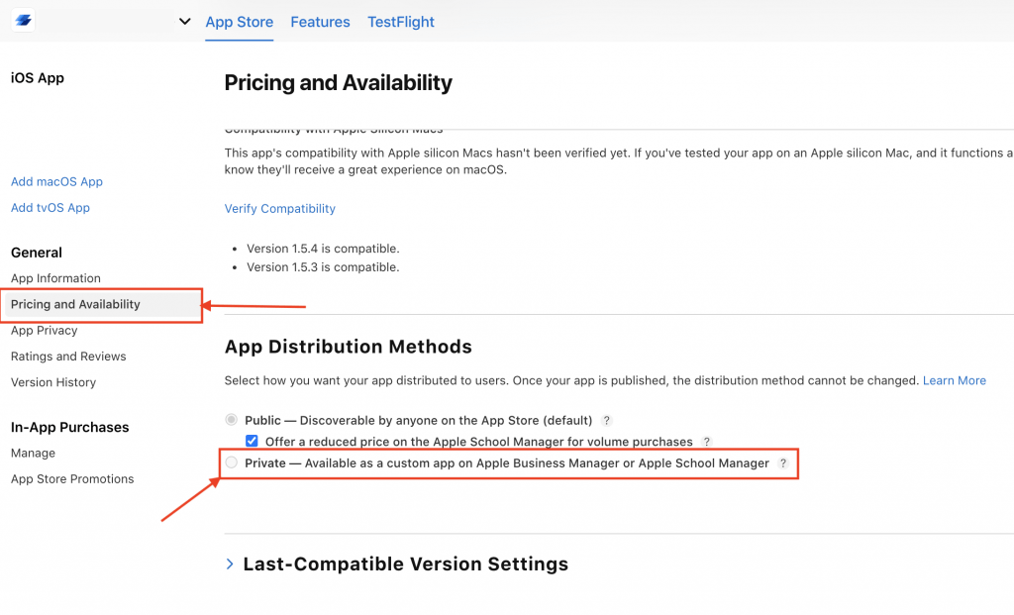This screenshot has width=1014, height=615.
Task: Switch to the App Store tab
Action: [x=240, y=22]
